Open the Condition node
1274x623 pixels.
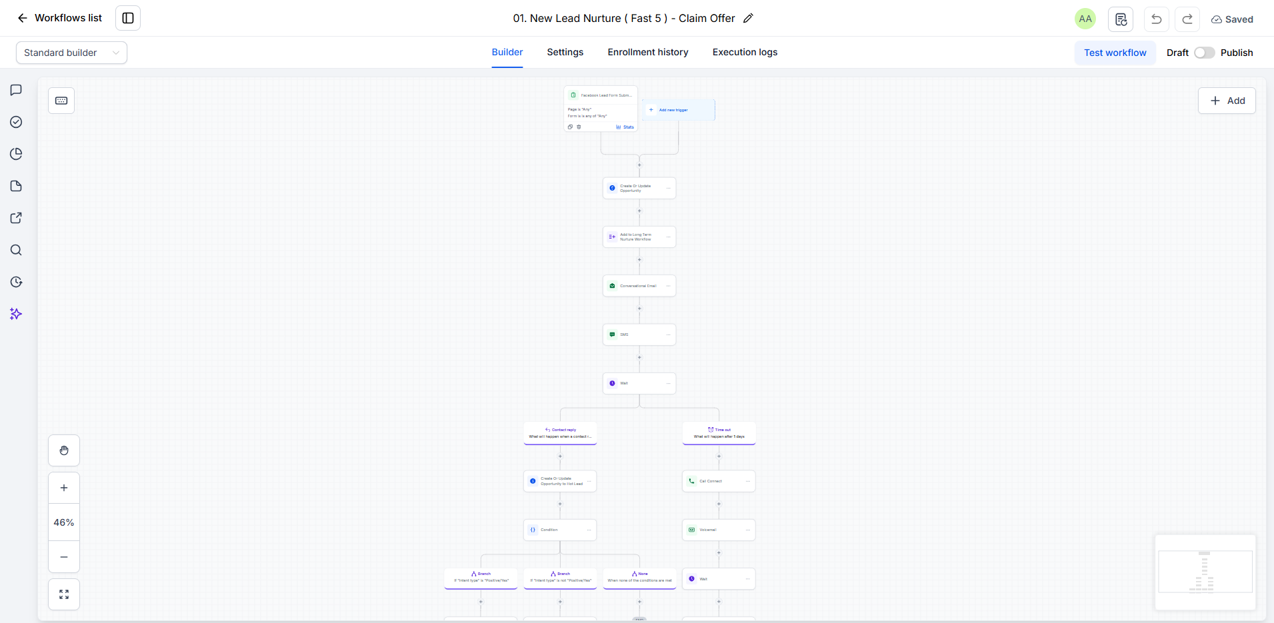point(560,530)
